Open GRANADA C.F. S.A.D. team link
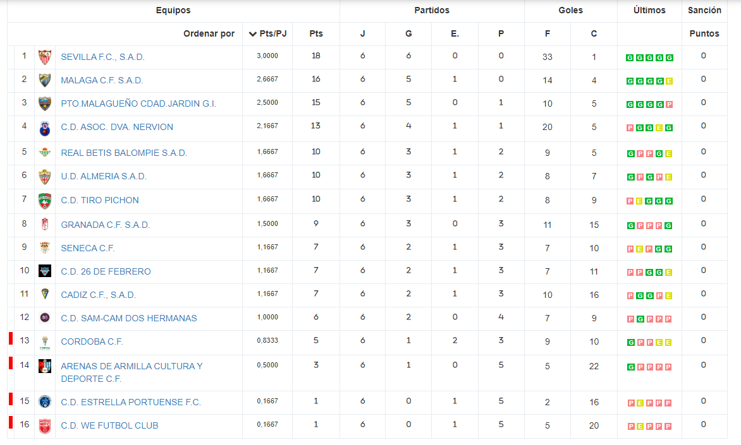The height and width of the screenshot is (445, 741). [x=106, y=225]
